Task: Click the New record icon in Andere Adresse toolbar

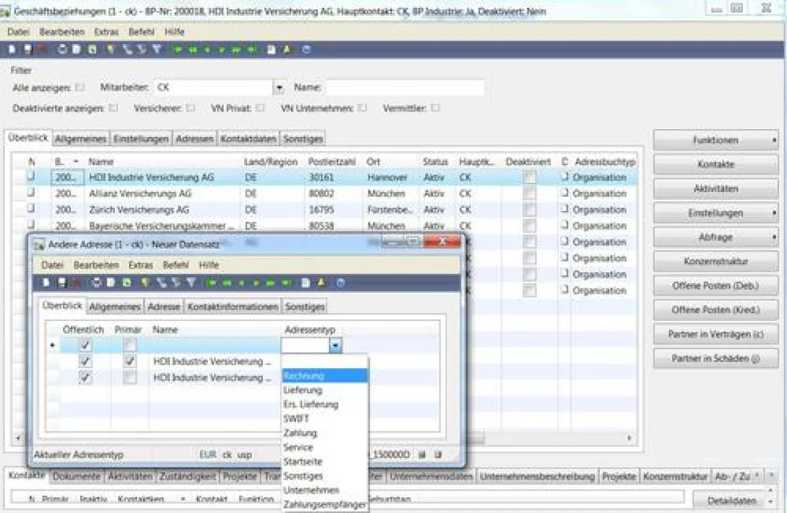Action: point(47,283)
